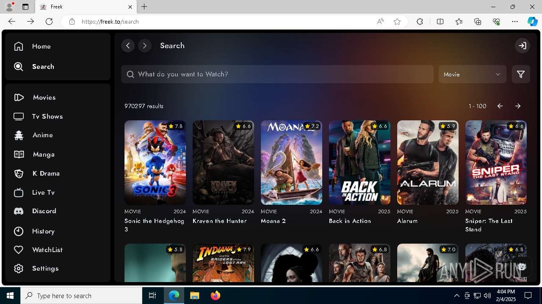542x304 pixels.
Task: Click the '970297 results' text
Action: click(x=144, y=106)
